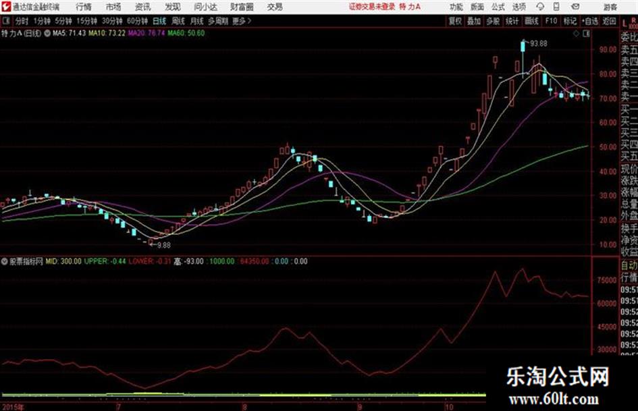Open the 多周期 multi-period view
The width and height of the screenshot is (638, 411).
(218, 21)
